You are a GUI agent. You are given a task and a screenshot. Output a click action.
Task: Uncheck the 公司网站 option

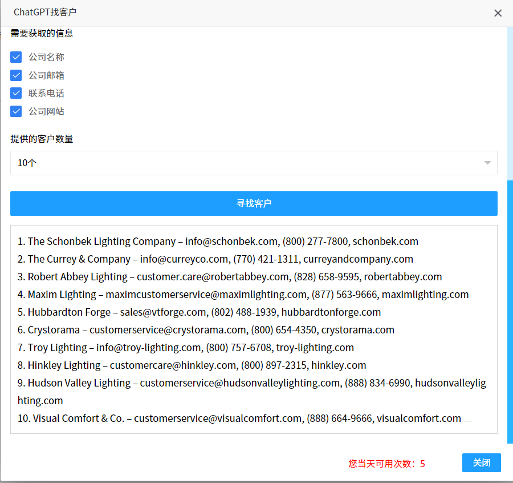coord(16,111)
